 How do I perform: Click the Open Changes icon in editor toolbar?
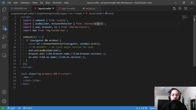174,8
